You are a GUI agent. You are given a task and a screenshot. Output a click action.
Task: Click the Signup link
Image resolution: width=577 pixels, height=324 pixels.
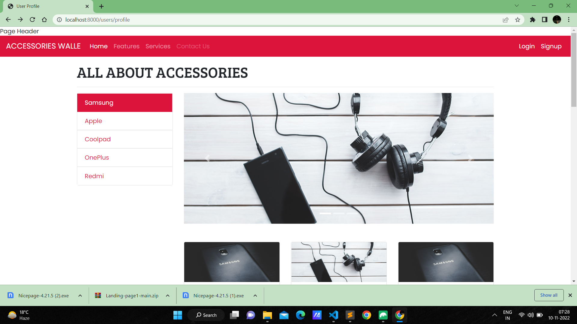551,46
